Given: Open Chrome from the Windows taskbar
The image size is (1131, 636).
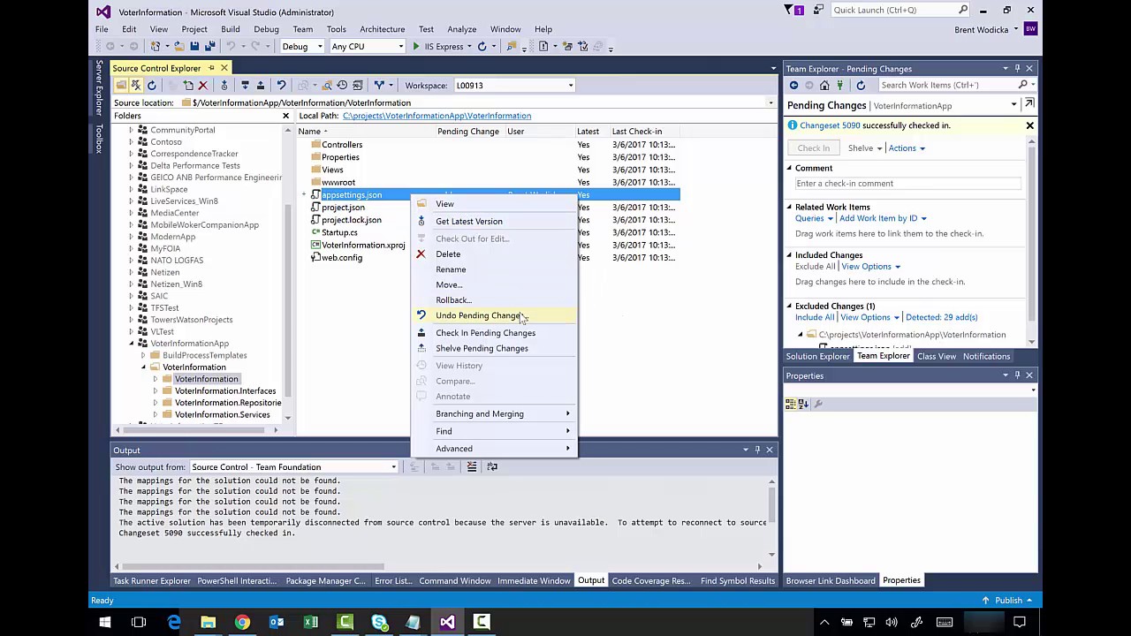Looking at the screenshot, I should [242, 622].
